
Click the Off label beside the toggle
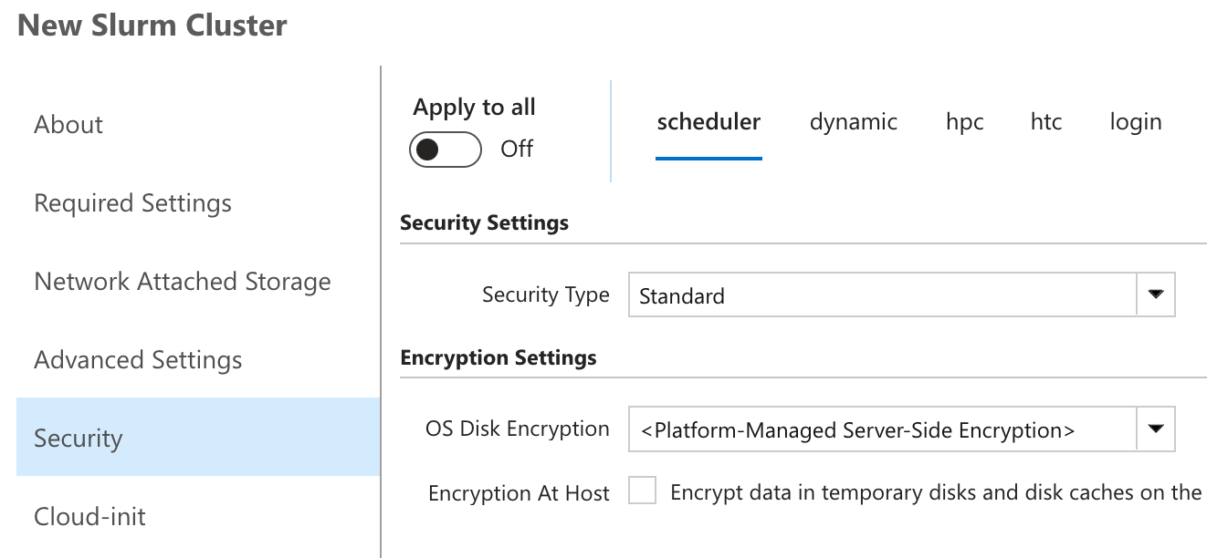point(517,150)
